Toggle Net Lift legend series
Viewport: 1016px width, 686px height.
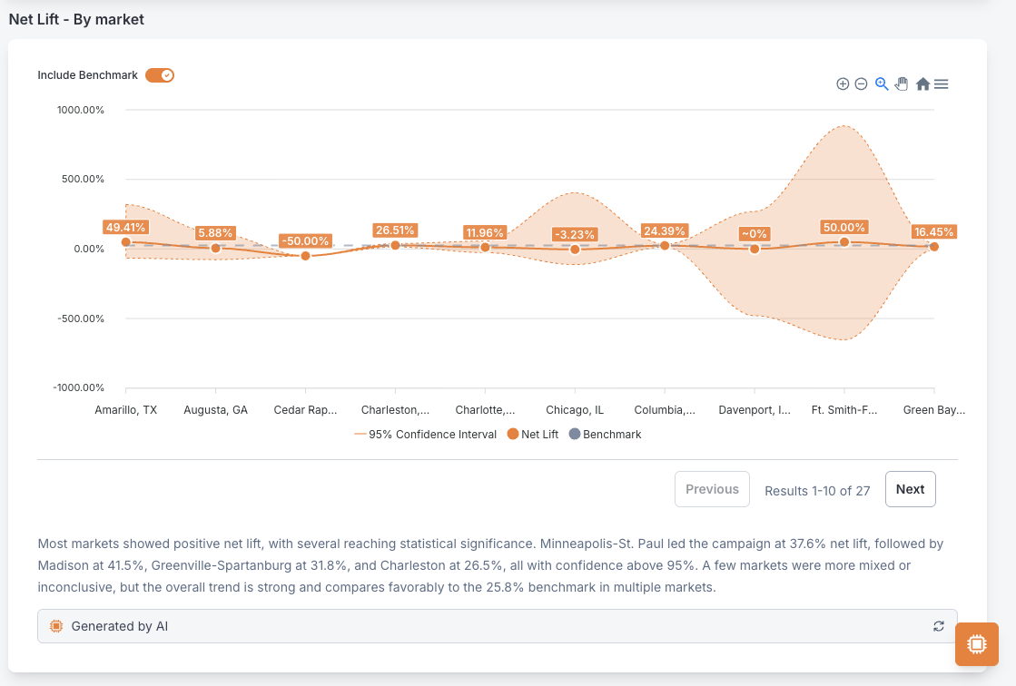tap(533, 434)
